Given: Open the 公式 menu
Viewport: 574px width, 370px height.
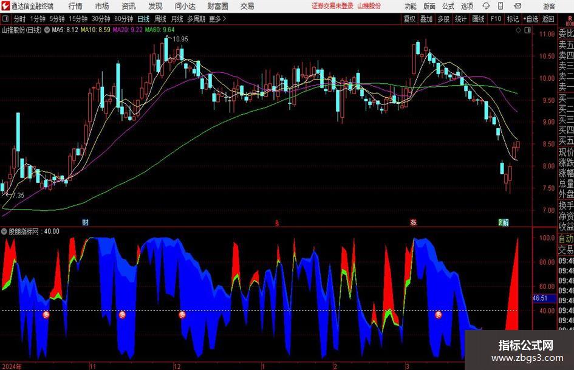Looking at the screenshot, I should point(448,6).
